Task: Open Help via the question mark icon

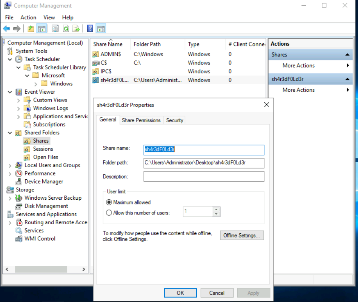Action: pyautogui.click(x=90, y=29)
